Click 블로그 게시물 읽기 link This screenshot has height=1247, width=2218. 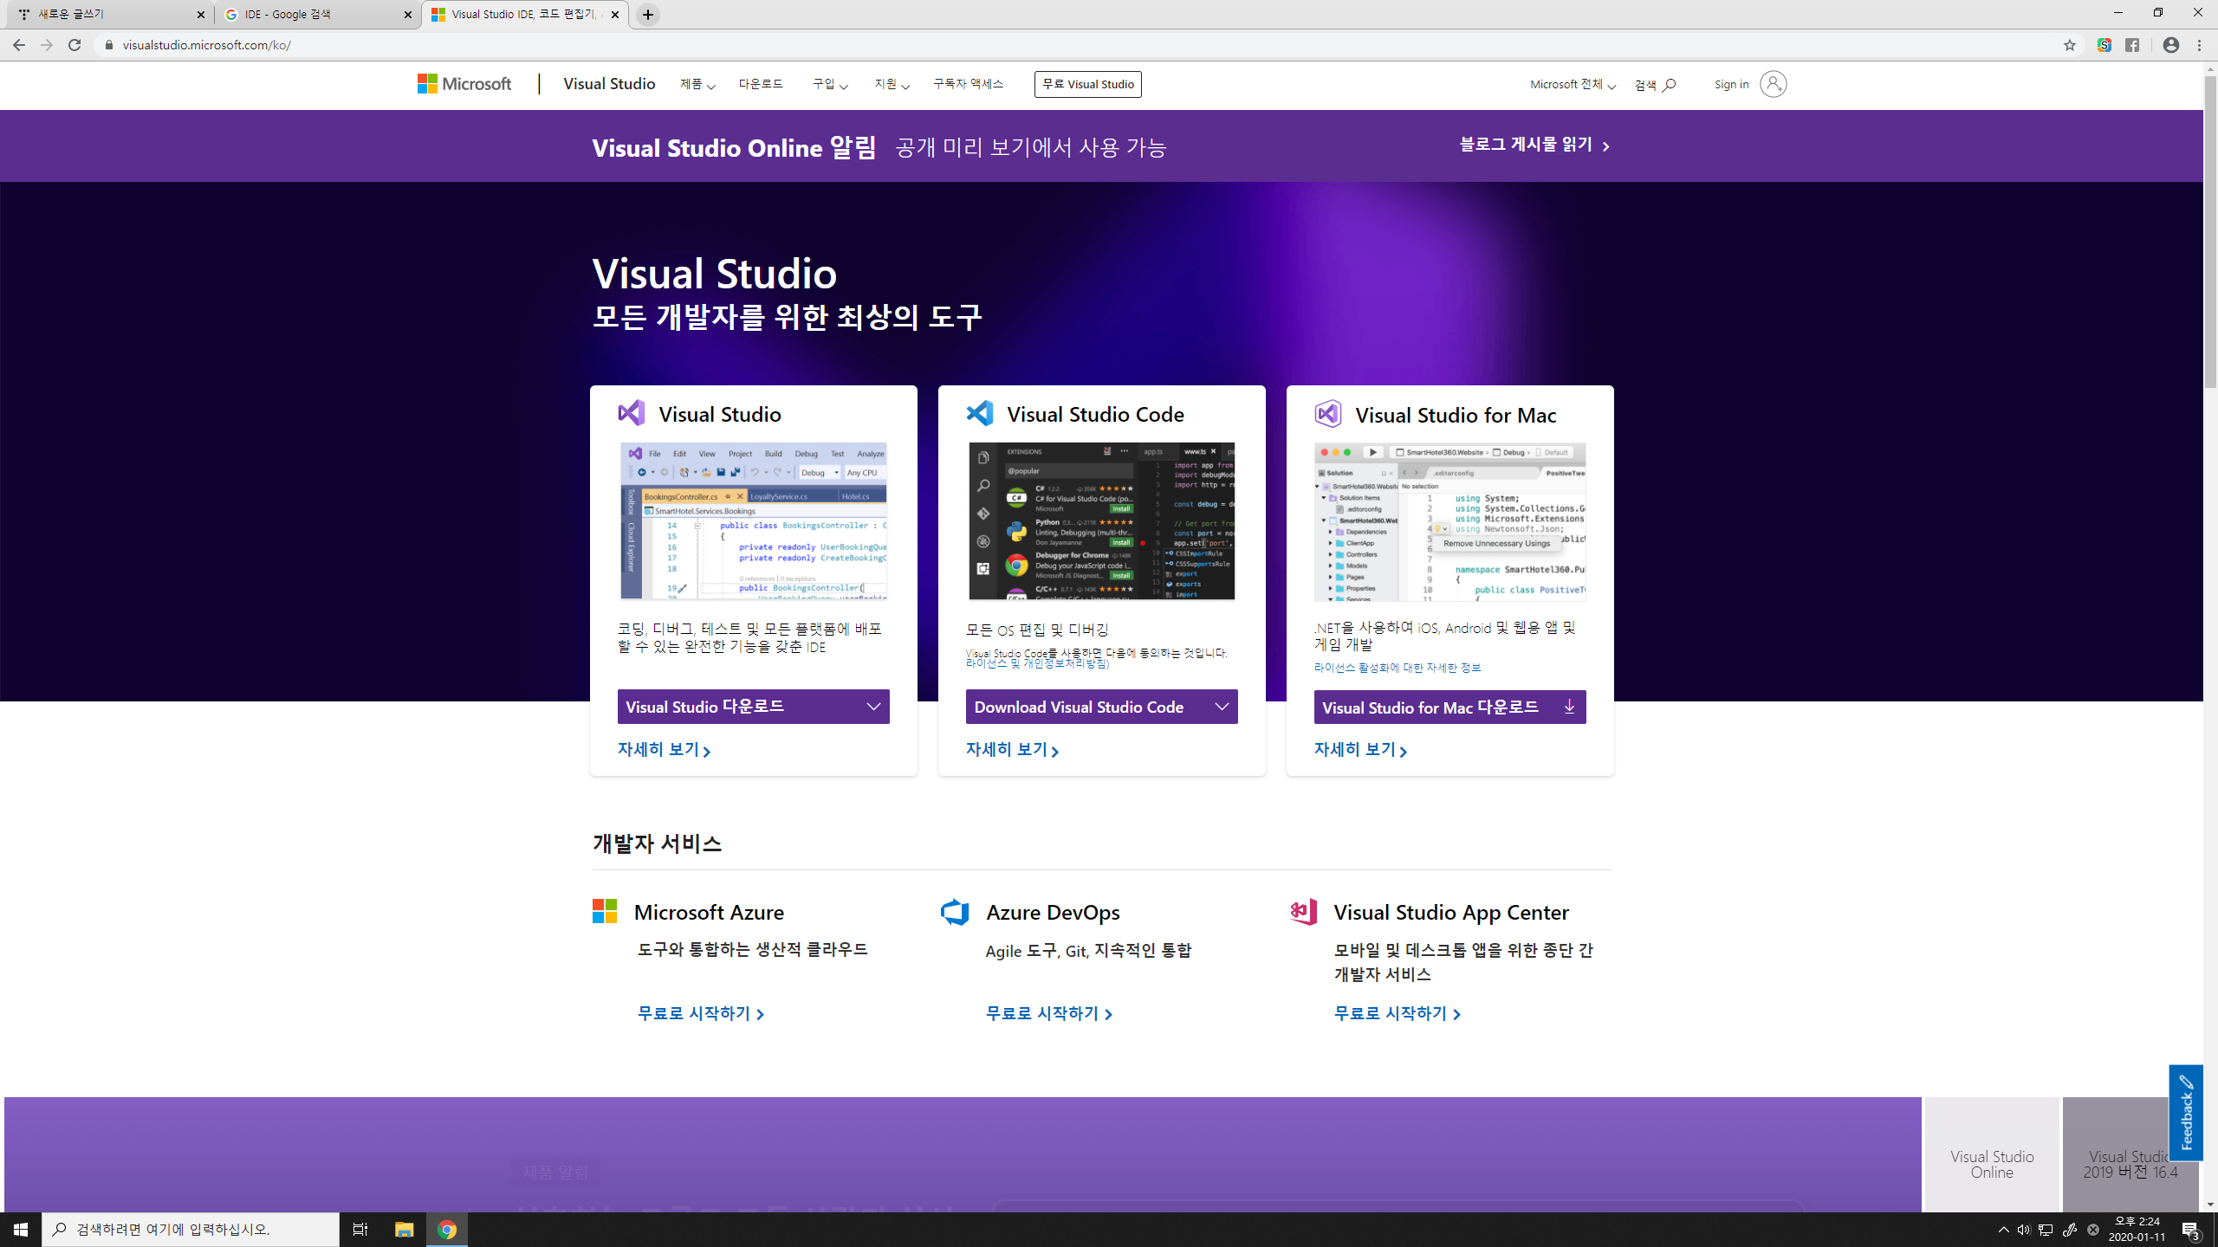(x=1534, y=145)
